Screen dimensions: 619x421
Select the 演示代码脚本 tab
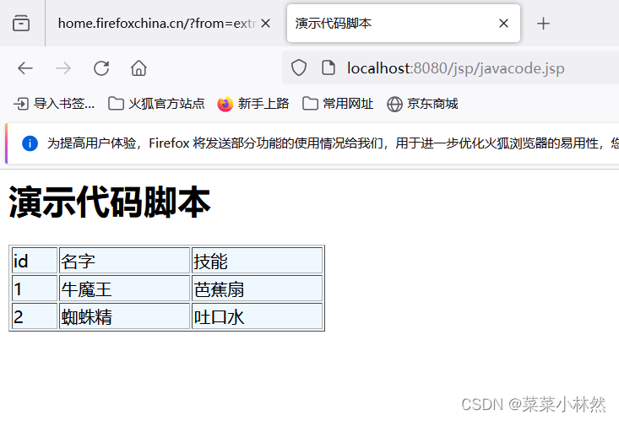tap(404, 24)
